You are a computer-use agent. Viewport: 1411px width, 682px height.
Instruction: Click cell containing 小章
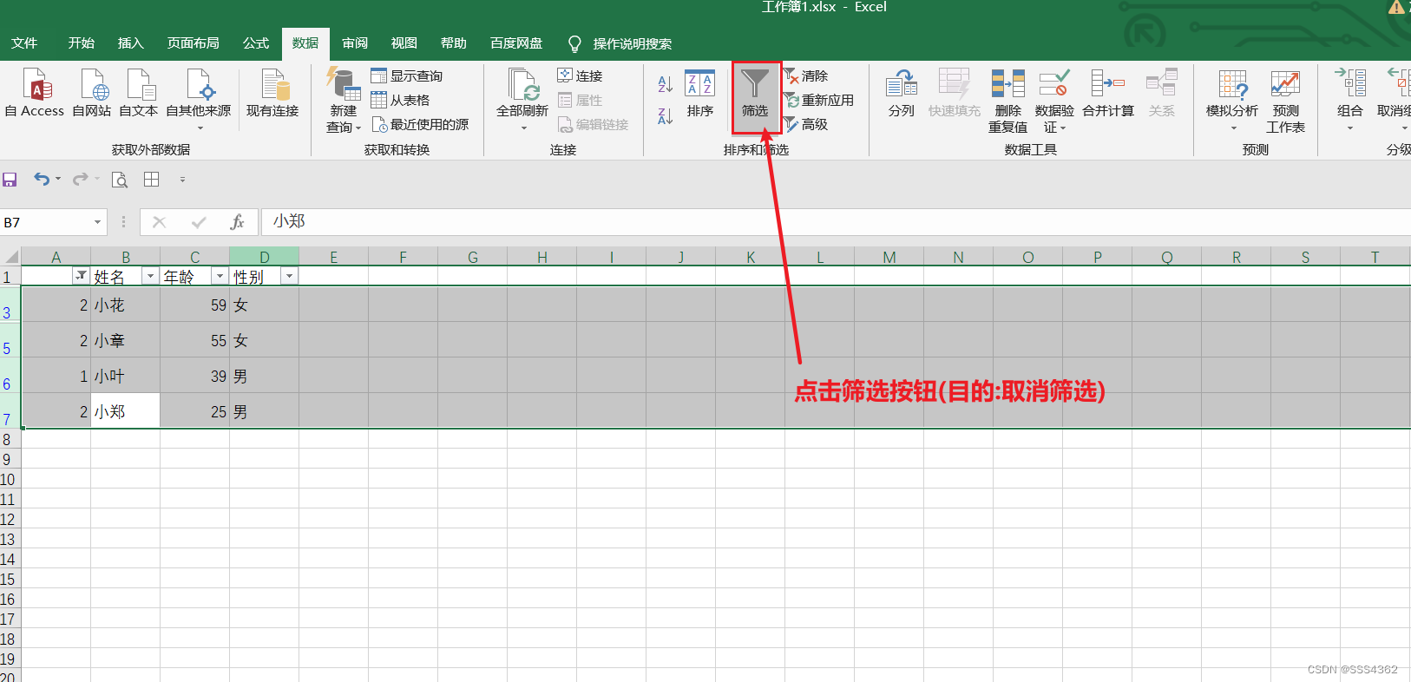(x=126, y=341)
